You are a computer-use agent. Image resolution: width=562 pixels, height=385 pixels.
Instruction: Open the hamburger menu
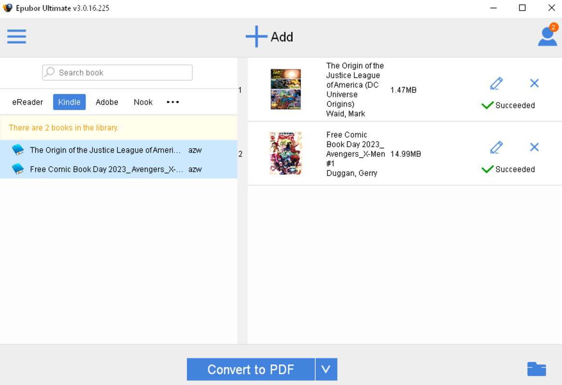[16, 36]
